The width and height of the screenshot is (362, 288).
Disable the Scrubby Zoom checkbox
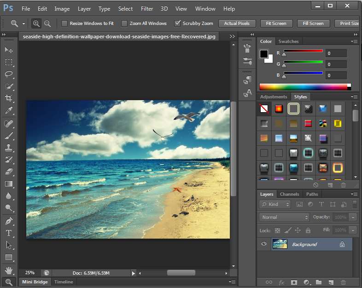pyautogui.click(x=177, y=24)
